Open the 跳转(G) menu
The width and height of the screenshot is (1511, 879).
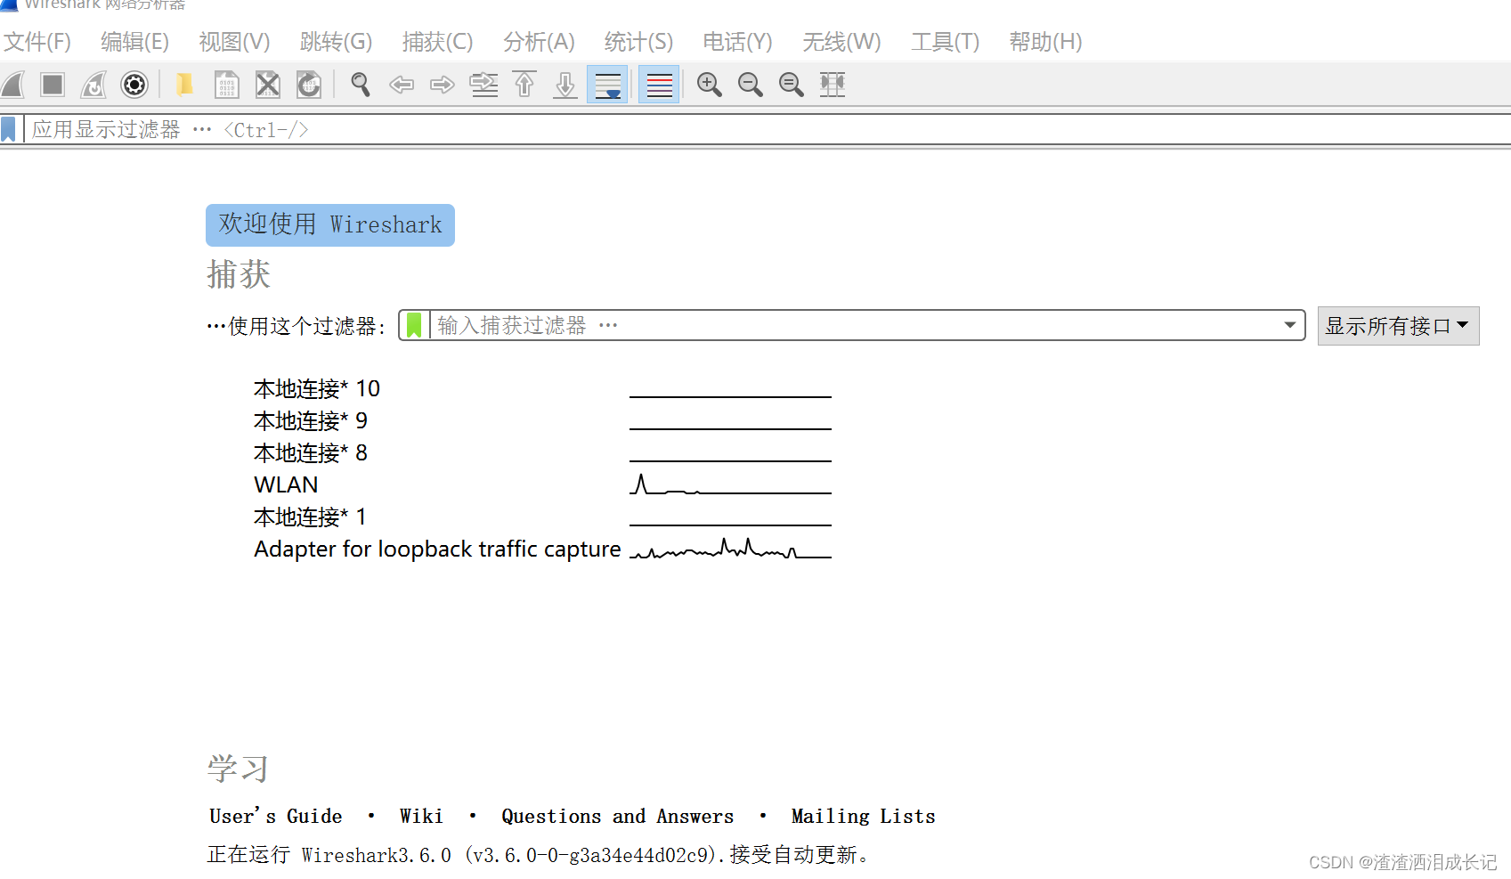[x=336, y=42]
